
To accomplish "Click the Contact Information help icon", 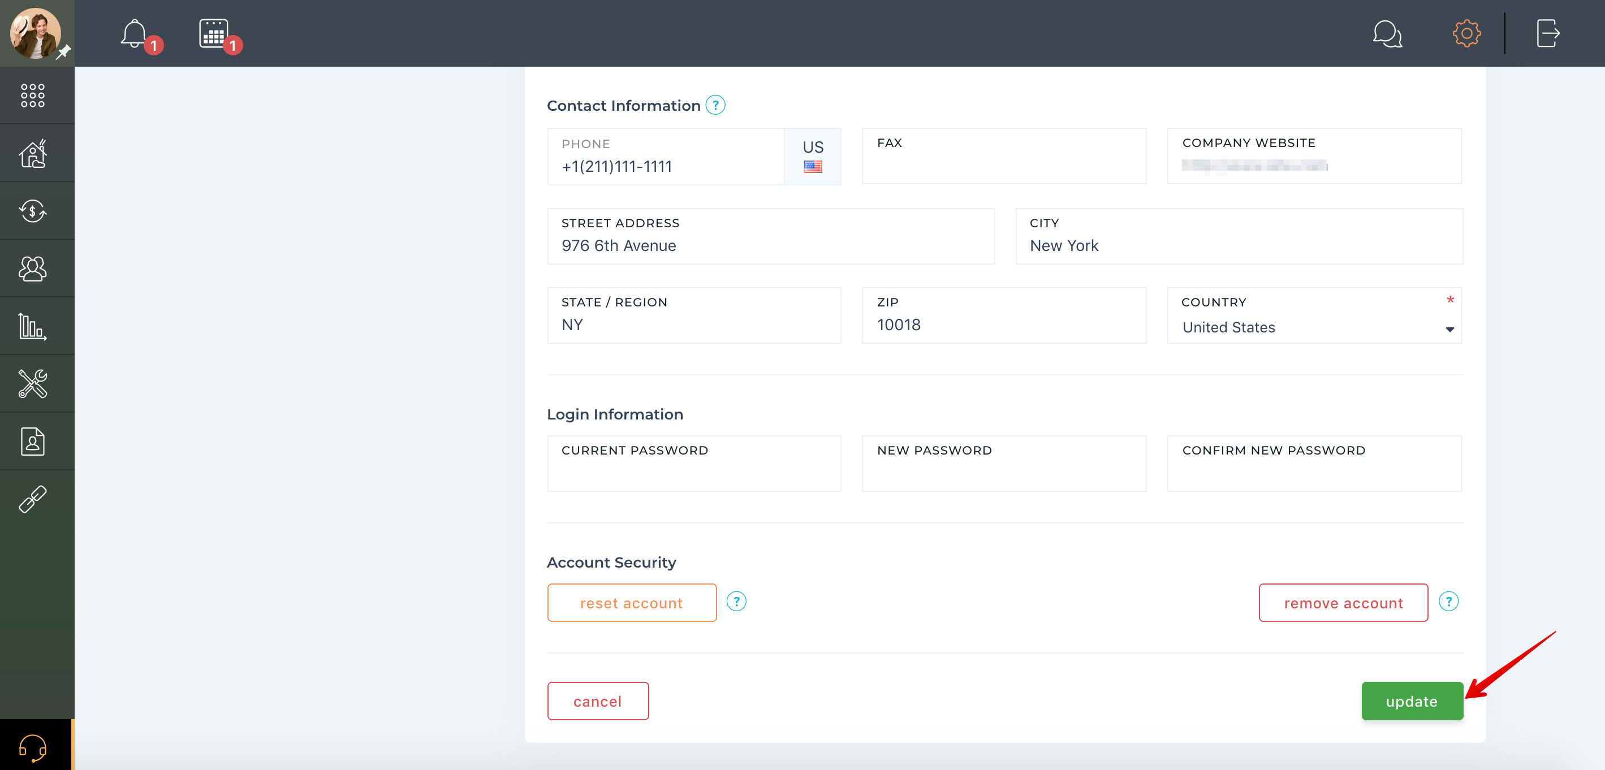I will (x=715, y=105).
